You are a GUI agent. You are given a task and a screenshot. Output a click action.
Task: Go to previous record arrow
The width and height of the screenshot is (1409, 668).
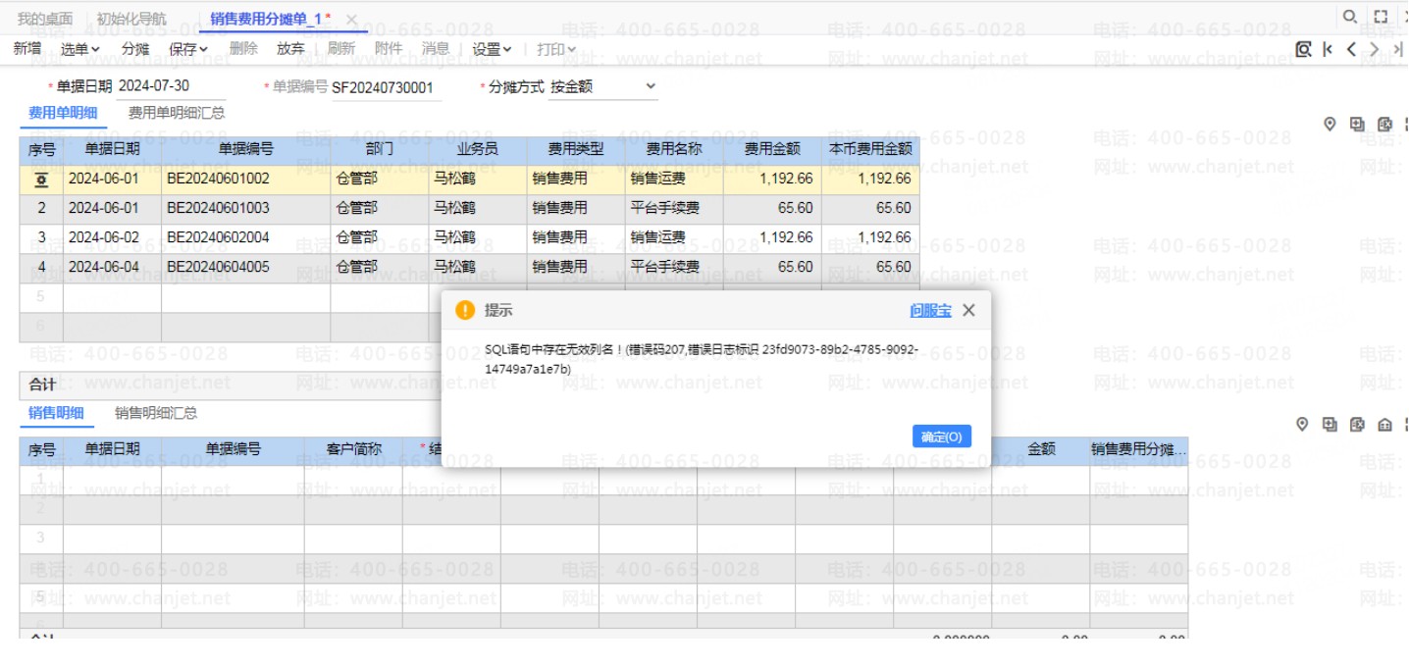(1351, 49)
